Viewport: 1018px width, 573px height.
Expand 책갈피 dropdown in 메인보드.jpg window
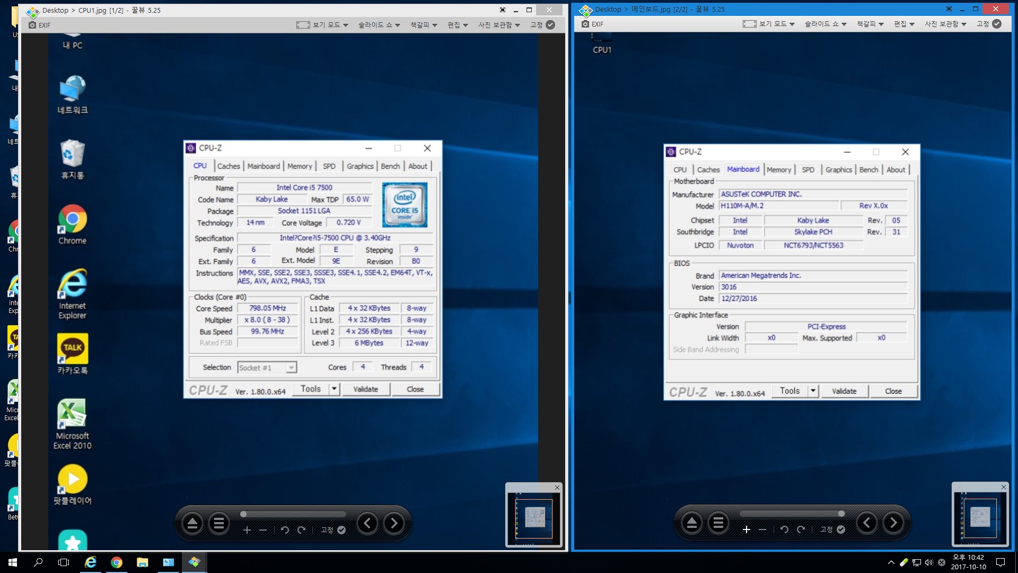click(870, 24)
